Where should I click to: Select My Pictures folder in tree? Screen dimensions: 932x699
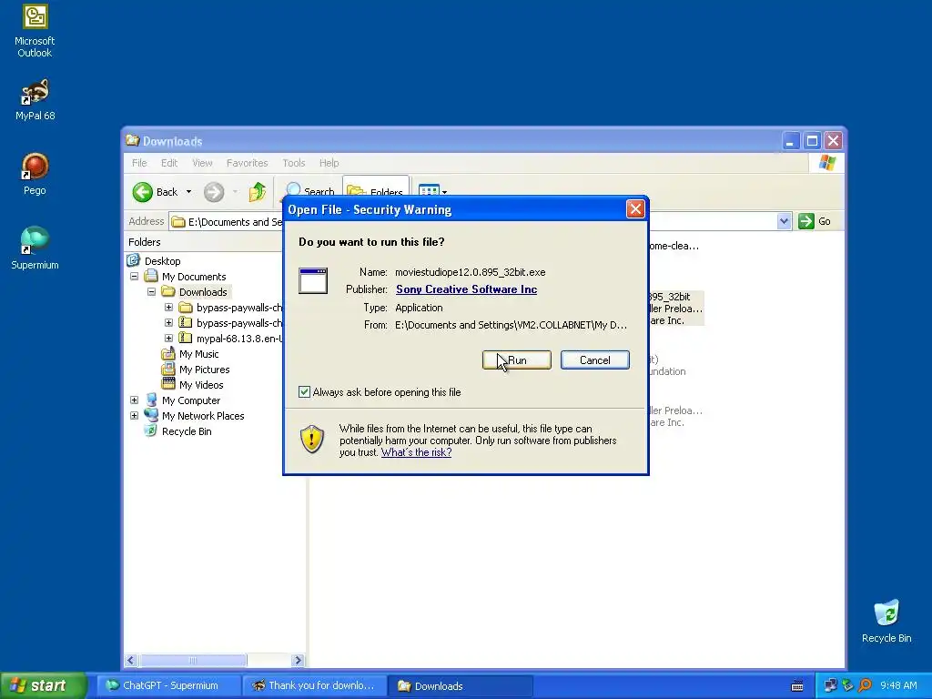[204, 370]
